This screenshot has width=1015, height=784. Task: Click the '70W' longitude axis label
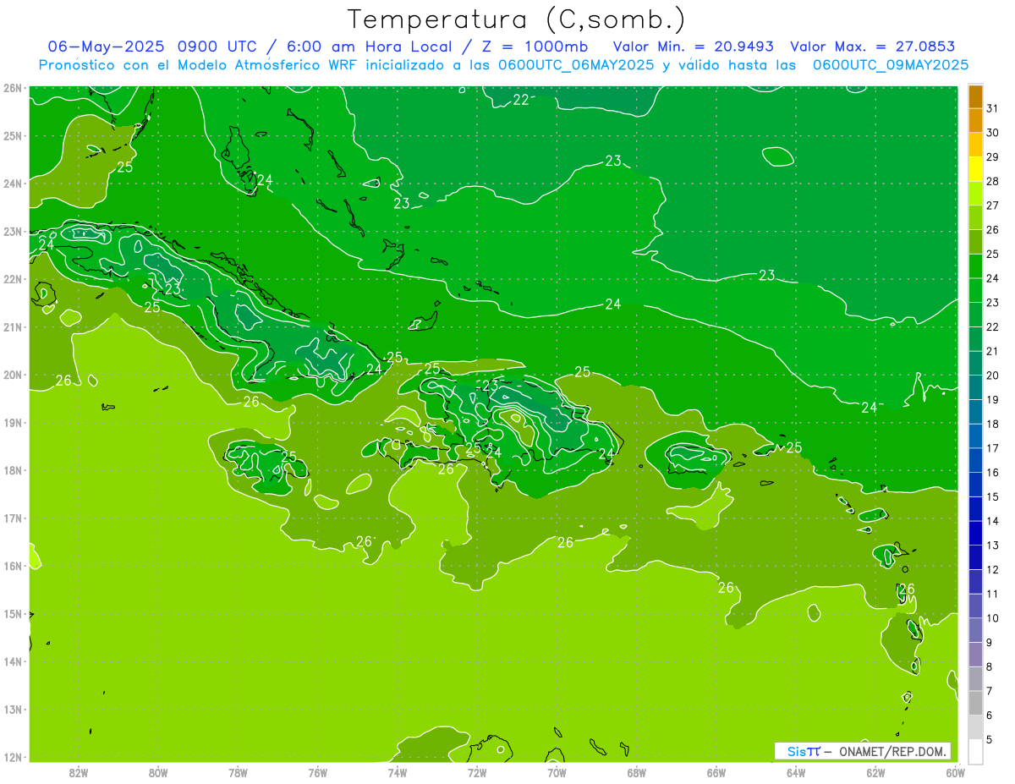(557, 772)
